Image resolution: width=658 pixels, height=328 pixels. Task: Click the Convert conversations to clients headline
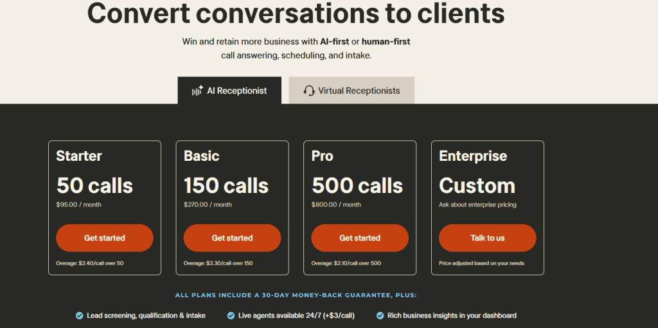(x=296, y=13)
